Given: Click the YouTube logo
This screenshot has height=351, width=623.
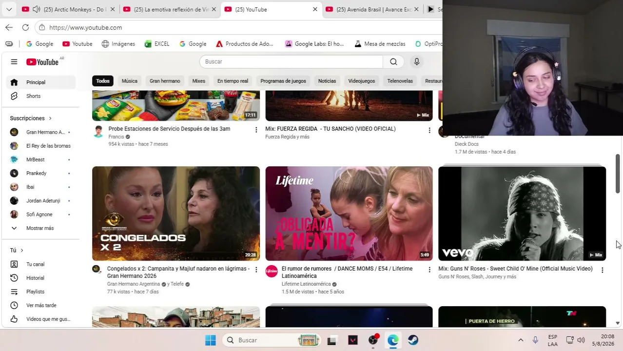Looking at the screenshot, I should (42, 62).
